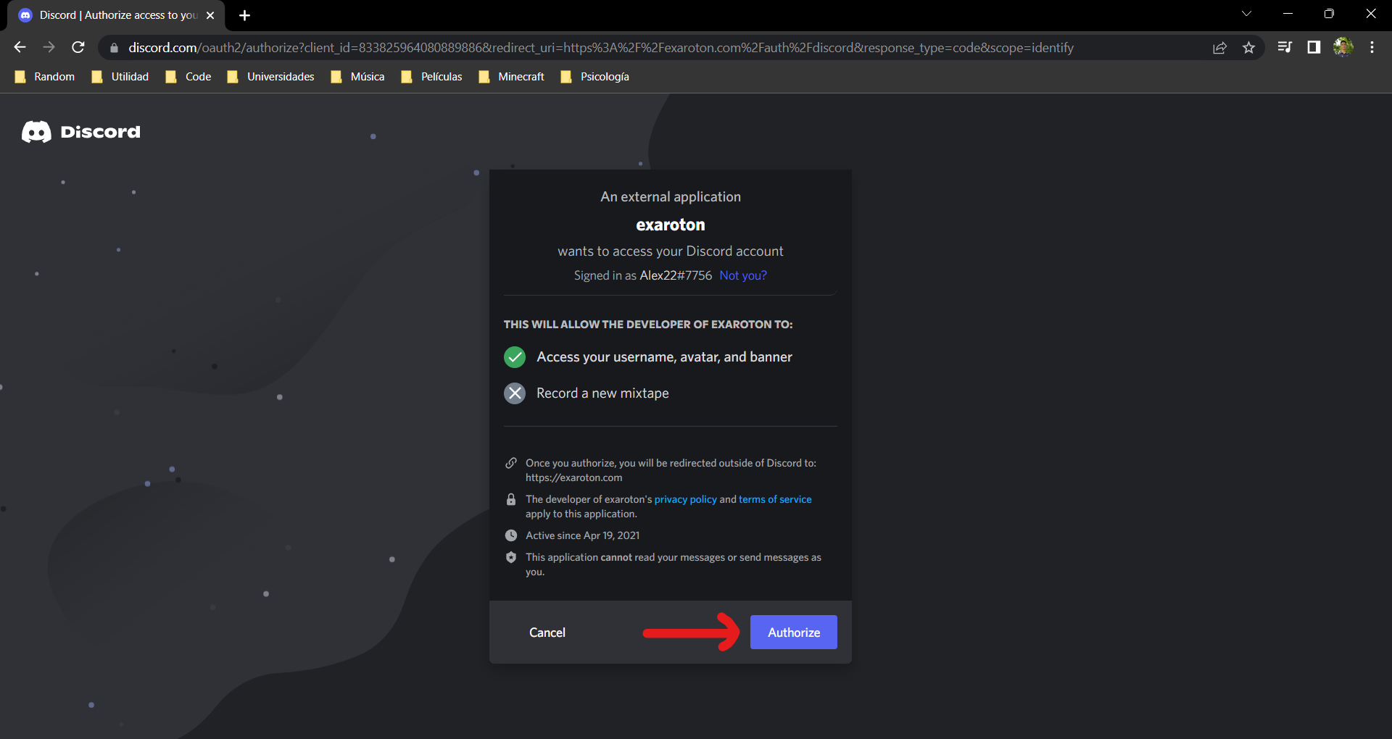Click the redirect link chain icon
This screenshot has height=739, width=1392.
pyautogui.click(x=511, y=463)
